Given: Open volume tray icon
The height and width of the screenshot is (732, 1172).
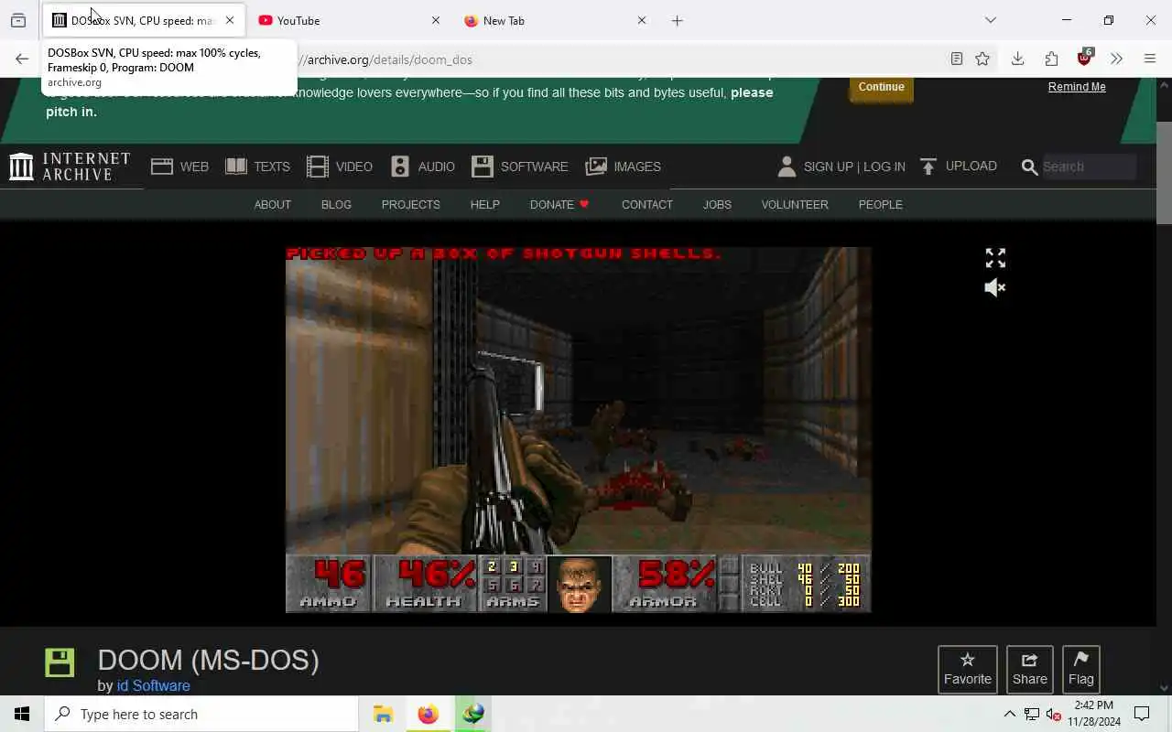Looking at the screenshot, I should tap(1054, 714).
